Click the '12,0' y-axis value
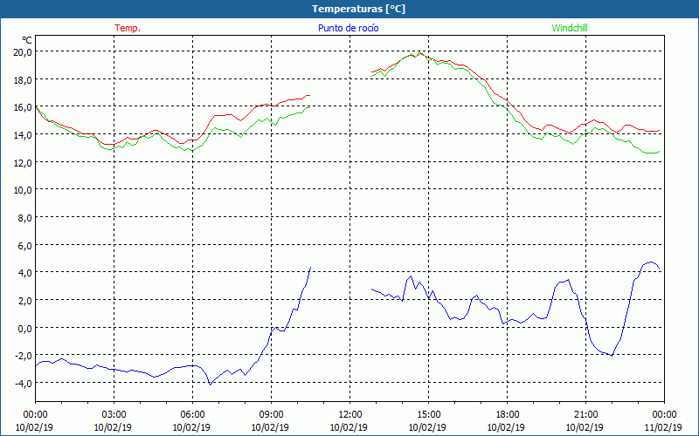699x436 pixels. click(24, 163)
